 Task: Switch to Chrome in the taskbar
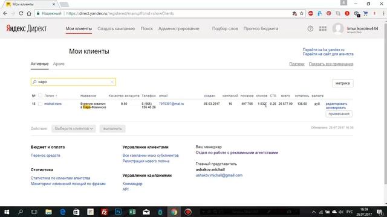[174, 212]
